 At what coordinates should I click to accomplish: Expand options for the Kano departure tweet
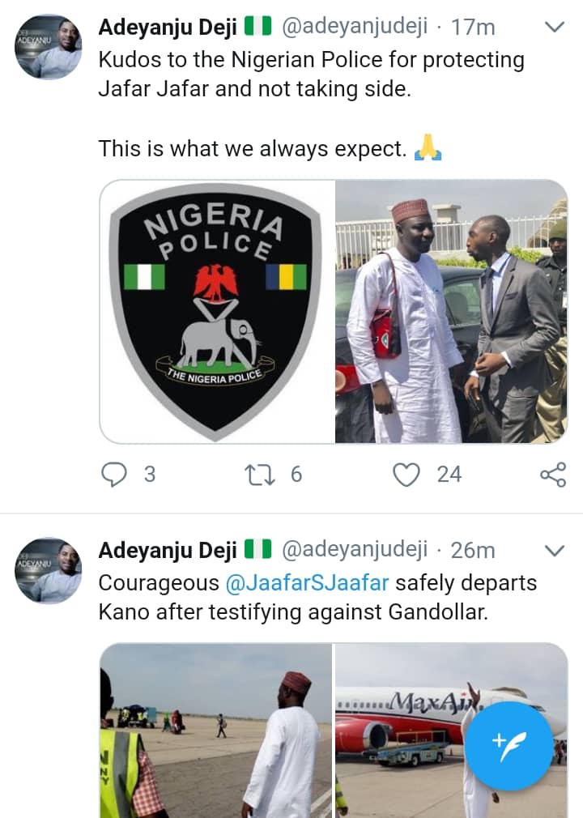[554, 551]
